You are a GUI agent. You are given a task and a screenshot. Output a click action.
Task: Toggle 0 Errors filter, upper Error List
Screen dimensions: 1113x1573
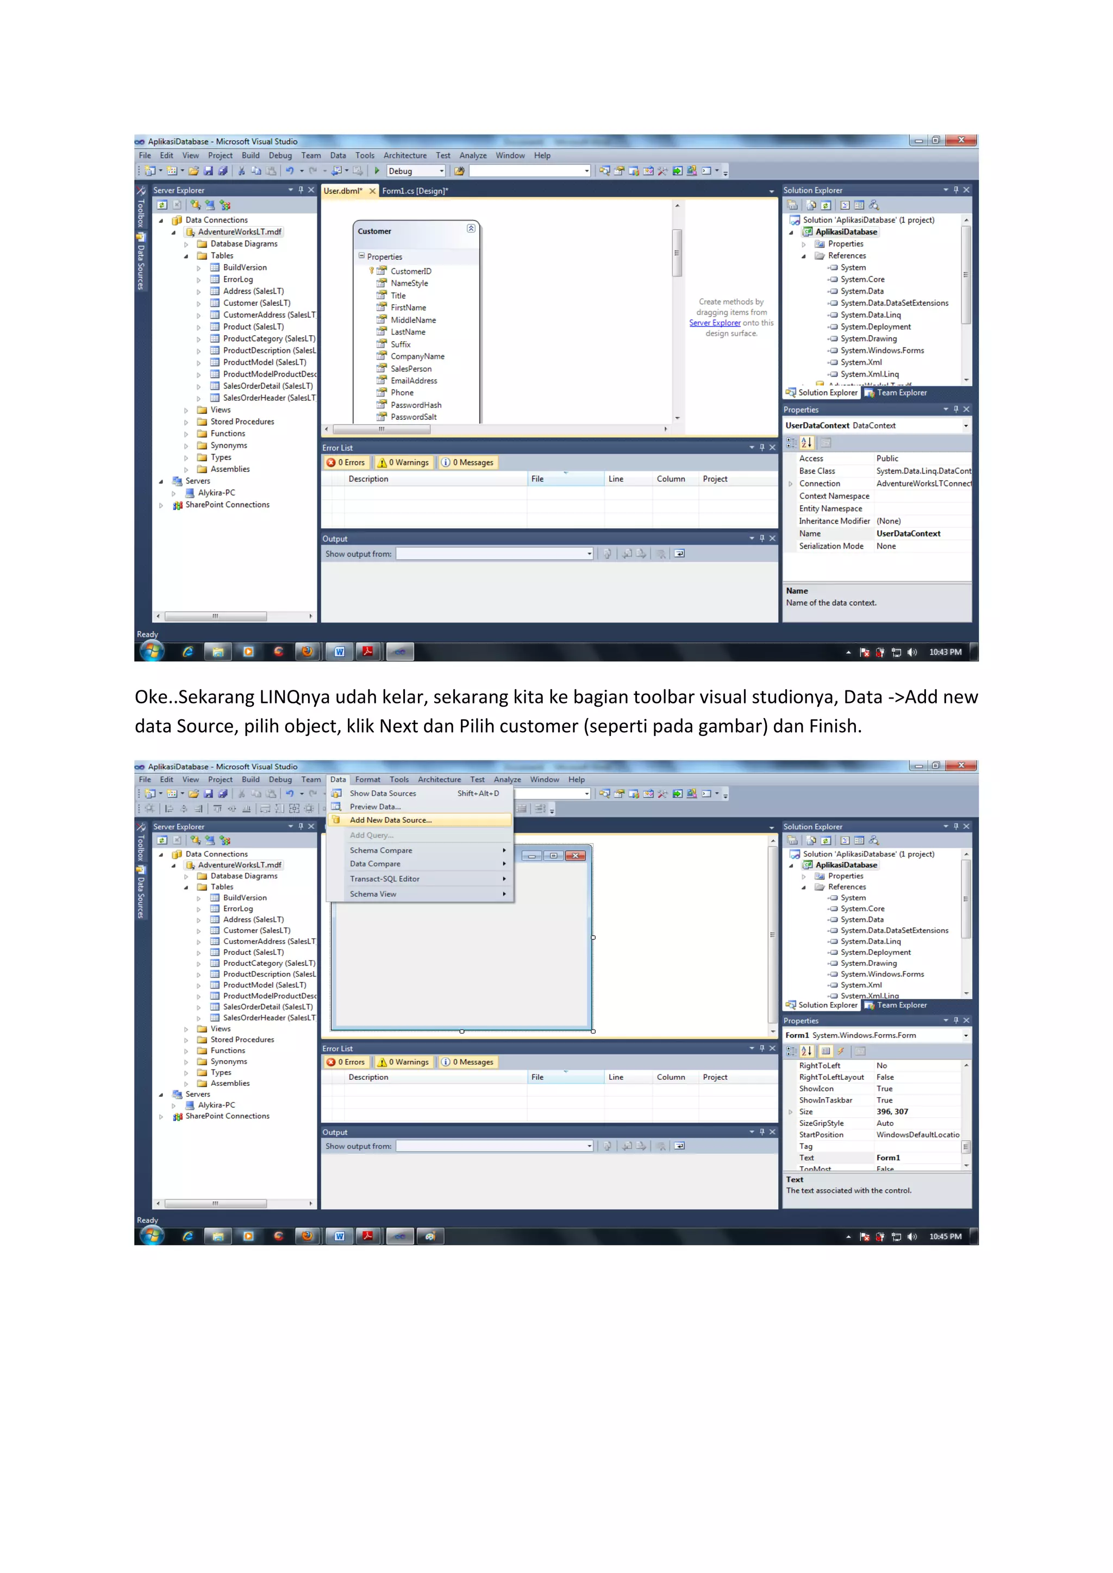(x=346, y=462)
